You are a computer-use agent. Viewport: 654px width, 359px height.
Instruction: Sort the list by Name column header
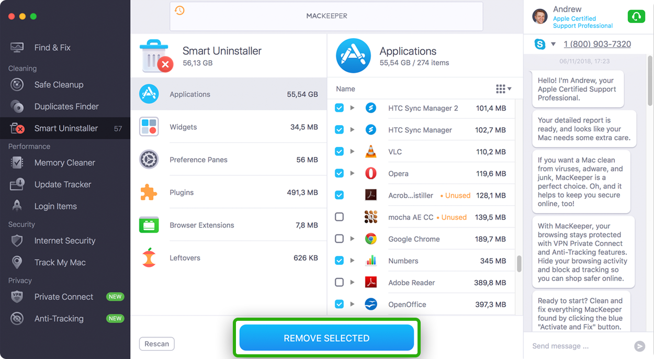click(x=345, y=89)
